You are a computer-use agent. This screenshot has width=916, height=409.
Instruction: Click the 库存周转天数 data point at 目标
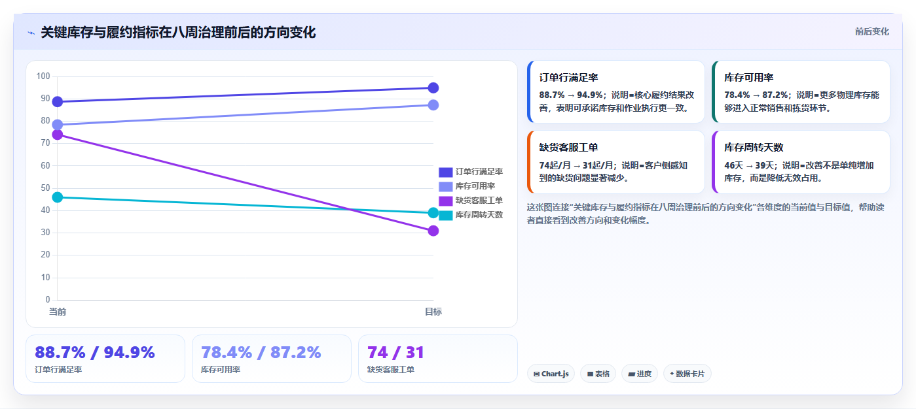pyautogui.click(x=433, y=213)
